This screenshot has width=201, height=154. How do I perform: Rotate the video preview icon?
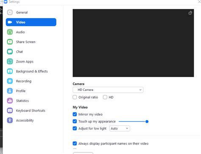190,13
